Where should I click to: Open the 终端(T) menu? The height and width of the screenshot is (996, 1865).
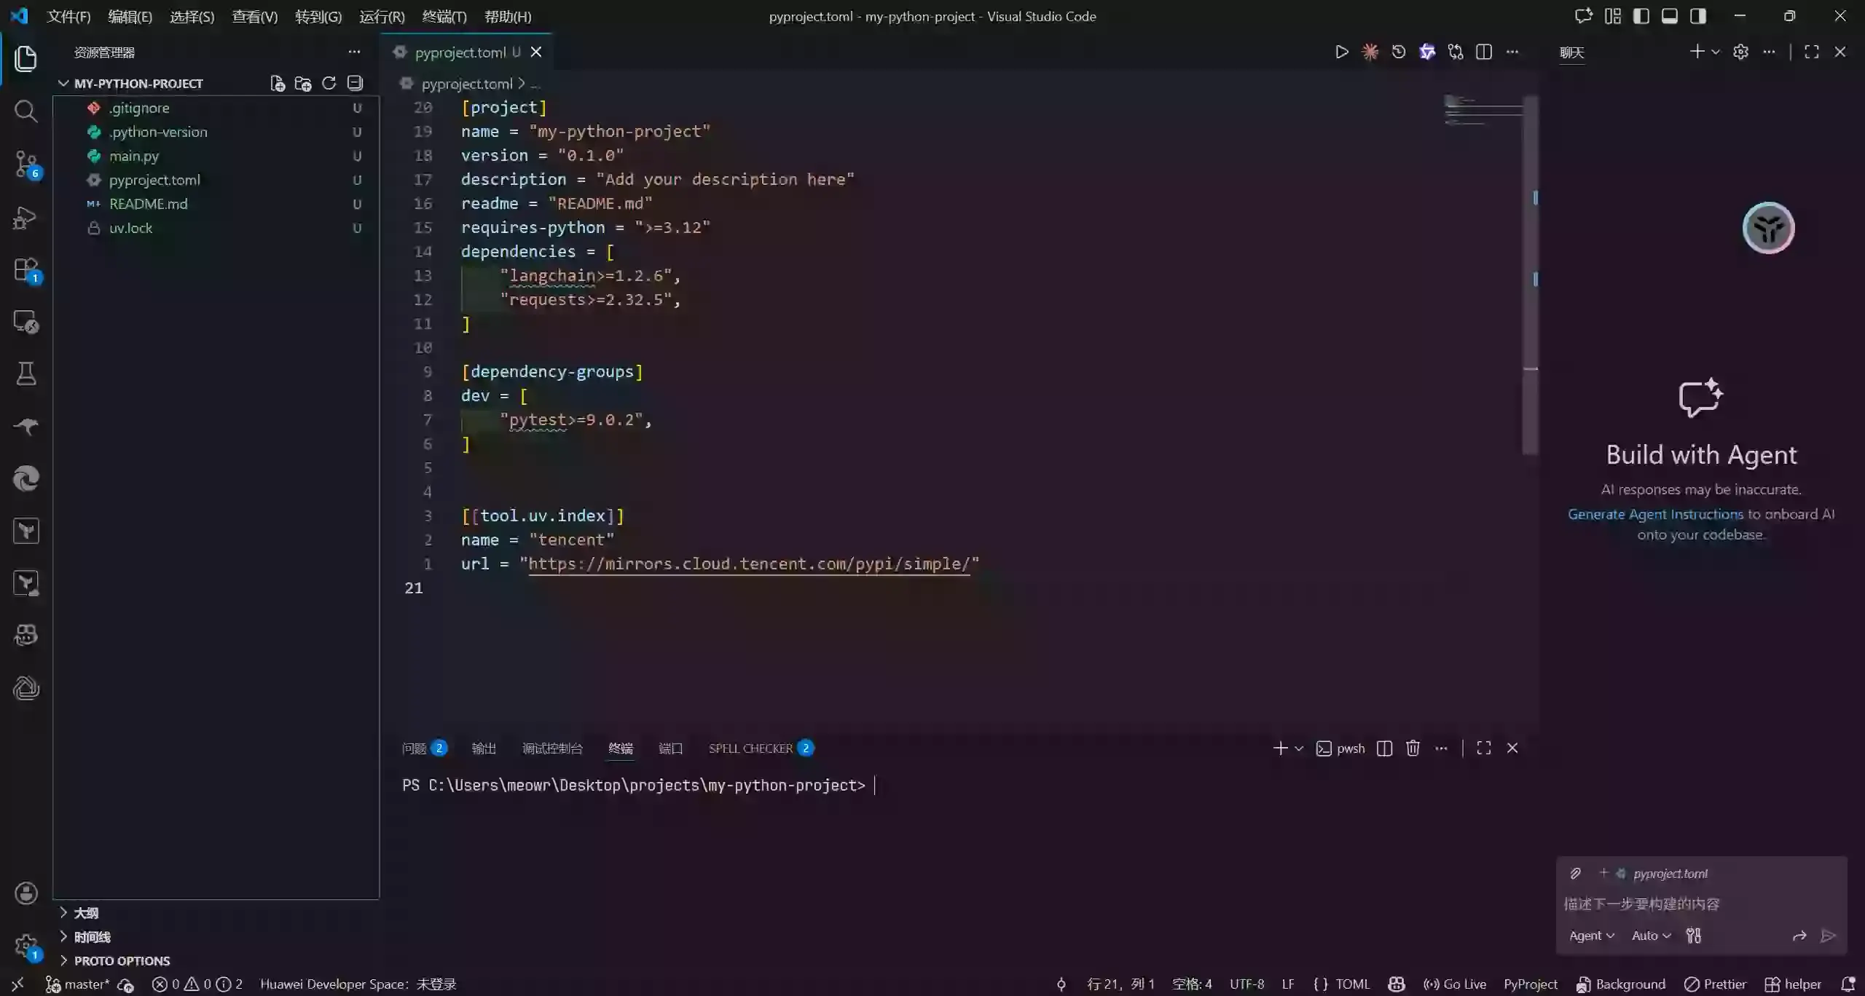[444, 16]
